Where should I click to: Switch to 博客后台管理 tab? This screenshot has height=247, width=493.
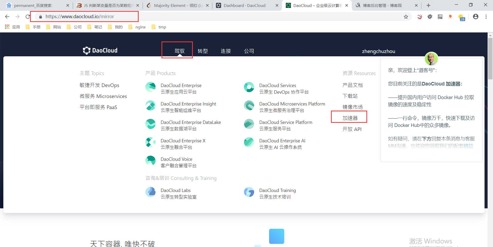(x=386, y=5)
